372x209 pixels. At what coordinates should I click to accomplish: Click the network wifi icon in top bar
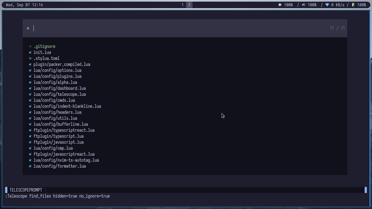coord(327,5)
